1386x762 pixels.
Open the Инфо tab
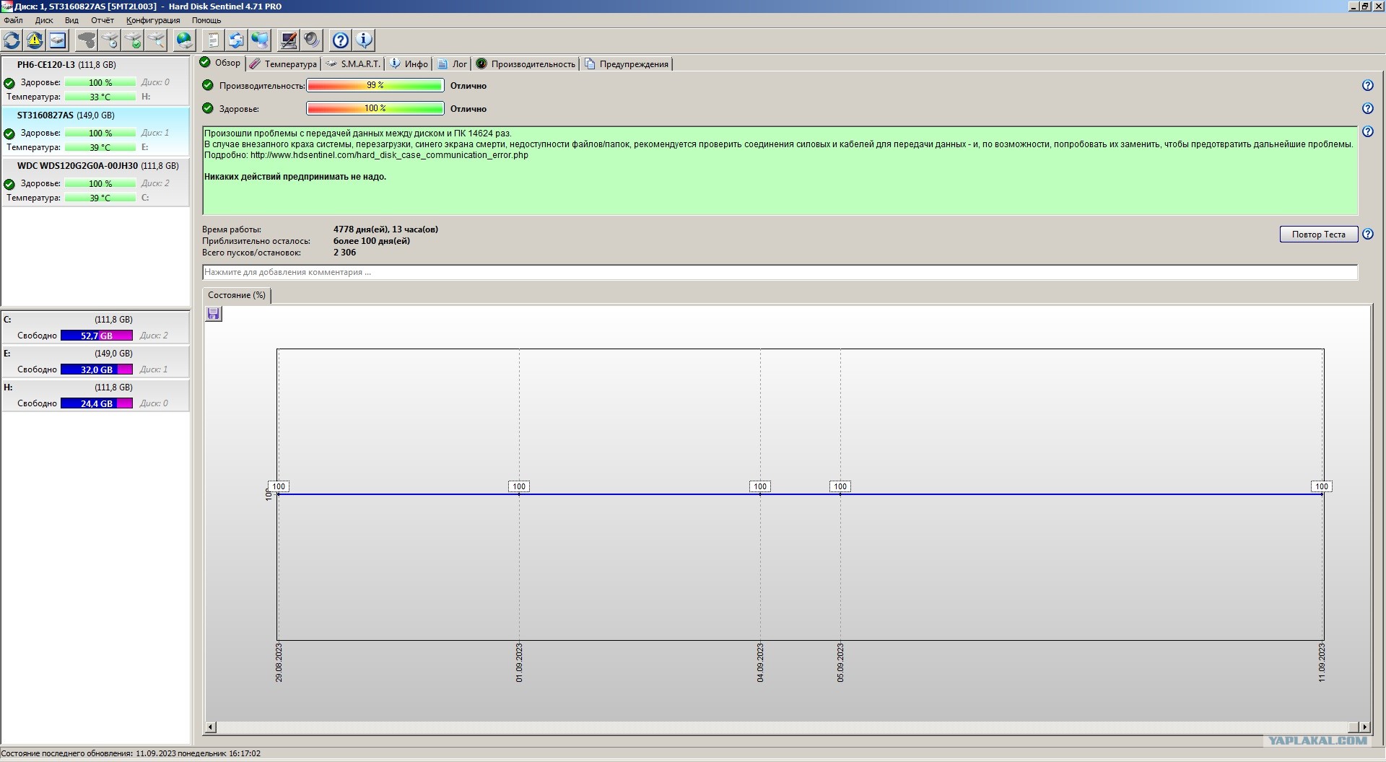(409, 64)
